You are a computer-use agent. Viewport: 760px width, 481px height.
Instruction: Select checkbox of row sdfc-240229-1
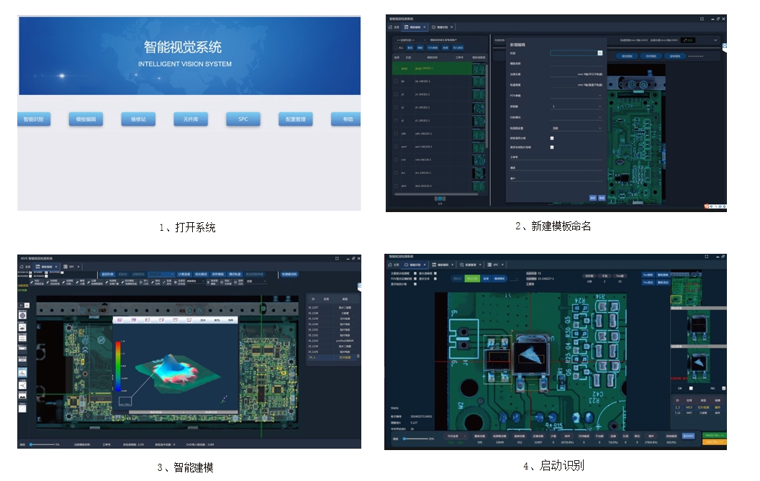[x=396, y=134]
